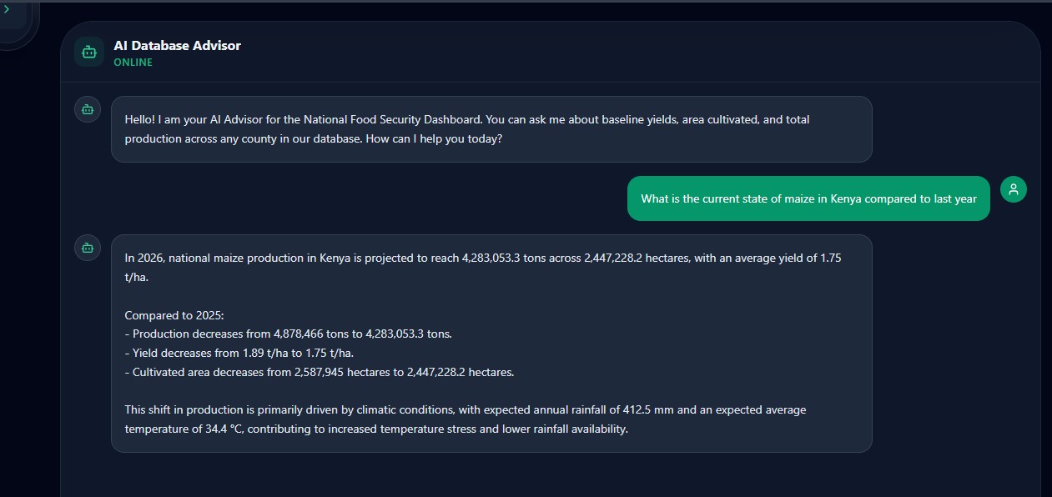Click the bot avatar next to the greeting message
Image resolution: width=1052 pixels, height=497 pixels.
click(x=88, y=109)
